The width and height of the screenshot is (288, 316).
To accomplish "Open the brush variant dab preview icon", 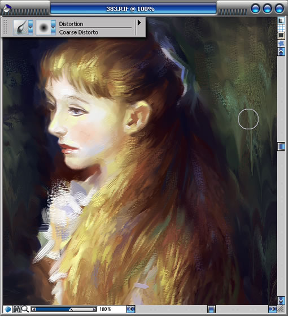I will point(43,27).
